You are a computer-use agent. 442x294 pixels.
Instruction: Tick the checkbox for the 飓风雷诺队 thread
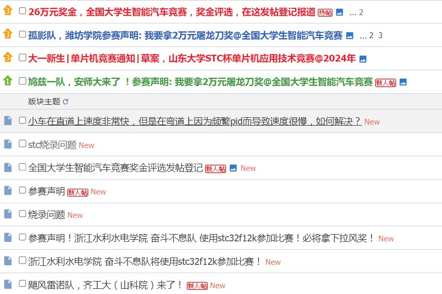[x=22, y=283]
